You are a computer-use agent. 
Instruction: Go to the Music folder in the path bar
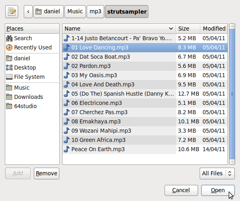pos(75,12)
